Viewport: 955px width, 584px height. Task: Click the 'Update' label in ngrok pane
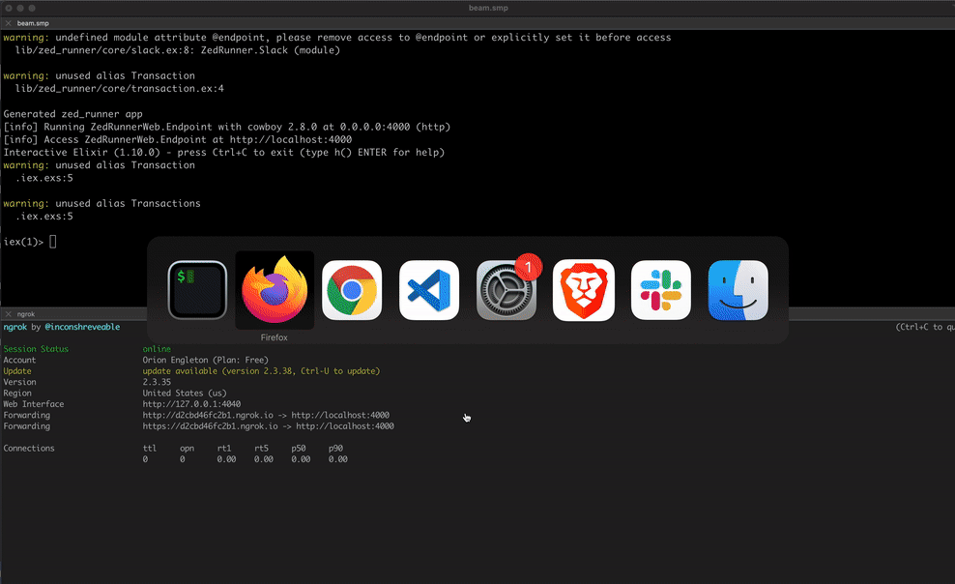click(x=17, y=371)
